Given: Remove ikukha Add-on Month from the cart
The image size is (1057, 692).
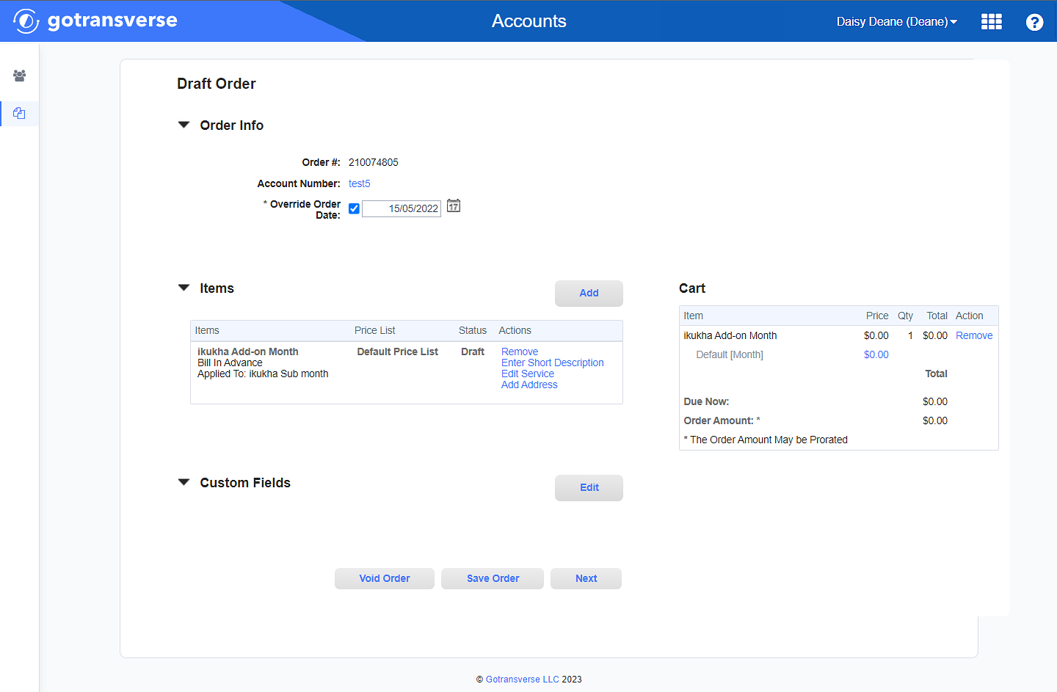Looking at the screenshot, I should tap(974, 335).
